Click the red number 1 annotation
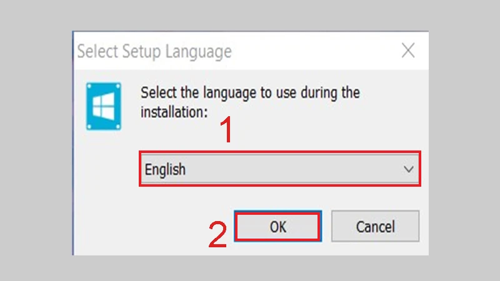The height and width of the screenshot is (281, 500). pos(227,133)
